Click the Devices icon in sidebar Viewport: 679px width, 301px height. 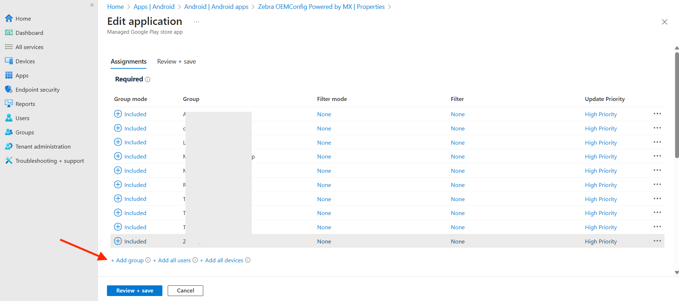click(9, 61)
